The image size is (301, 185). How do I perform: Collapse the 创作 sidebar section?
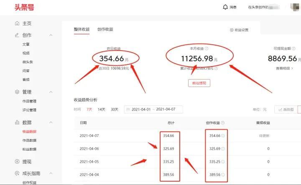(x=51, y=35)
